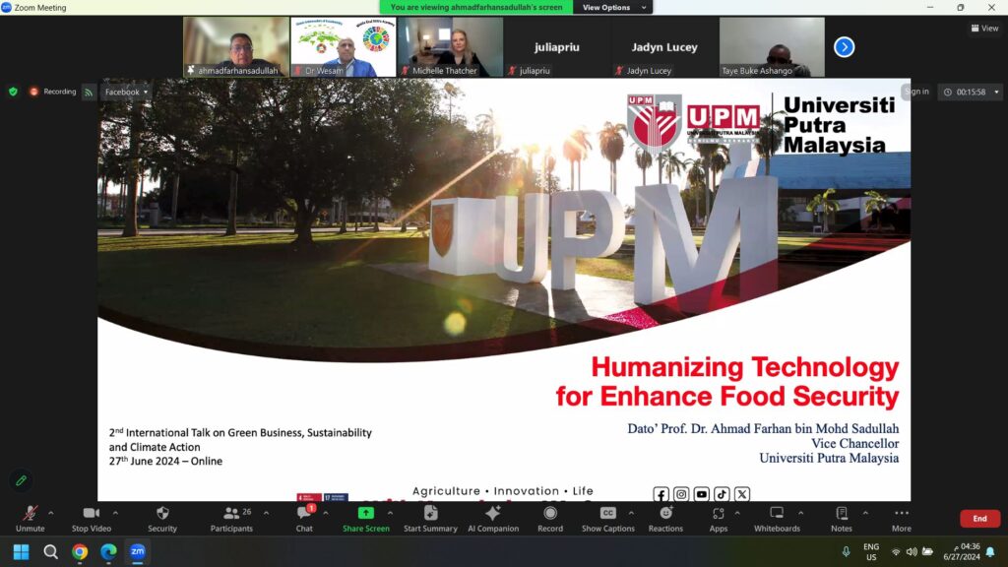This screenshot has width=1008, height=567.
Task: Click the Recording indicator
Action: tap(53, 92)
